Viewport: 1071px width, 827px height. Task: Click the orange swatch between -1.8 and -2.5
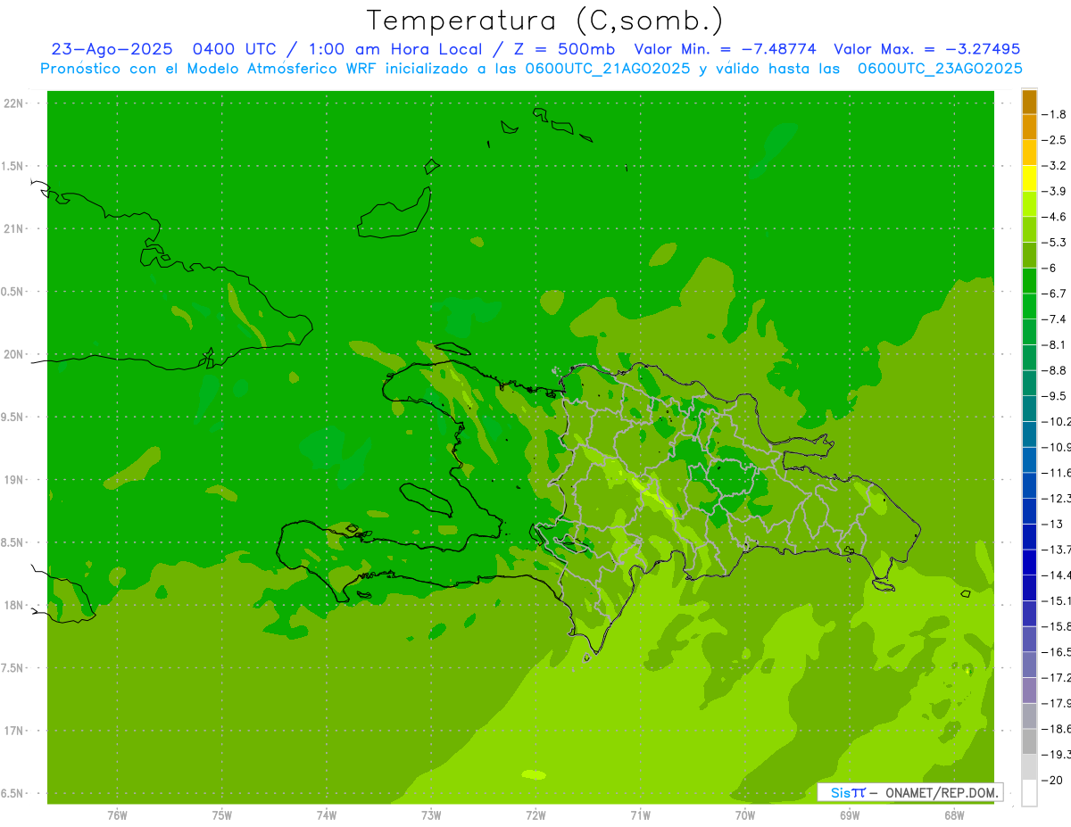[1029, 128]
